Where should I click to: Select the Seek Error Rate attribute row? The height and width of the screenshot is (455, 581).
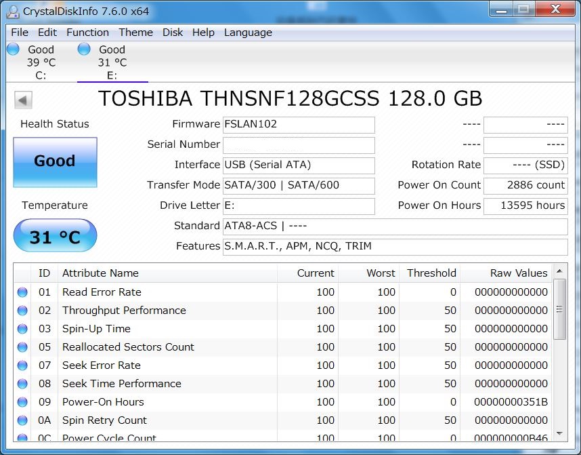point(283,365)
